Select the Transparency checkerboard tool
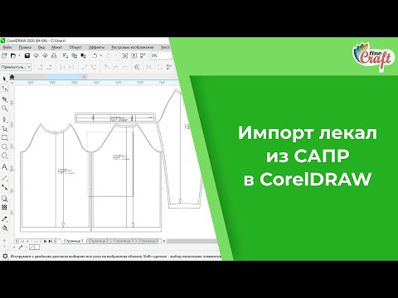Viewport: 398px width, 298px height. [5, 207]
